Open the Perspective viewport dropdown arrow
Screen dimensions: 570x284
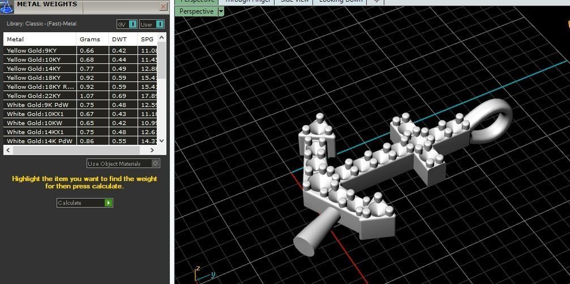coord(221,11)
